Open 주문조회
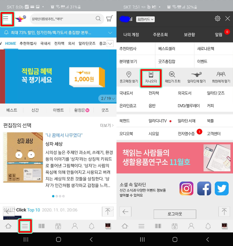 coord(160,35)
